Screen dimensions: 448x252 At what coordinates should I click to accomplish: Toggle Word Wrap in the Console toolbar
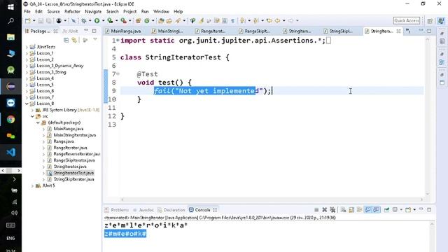coord(359,210)
